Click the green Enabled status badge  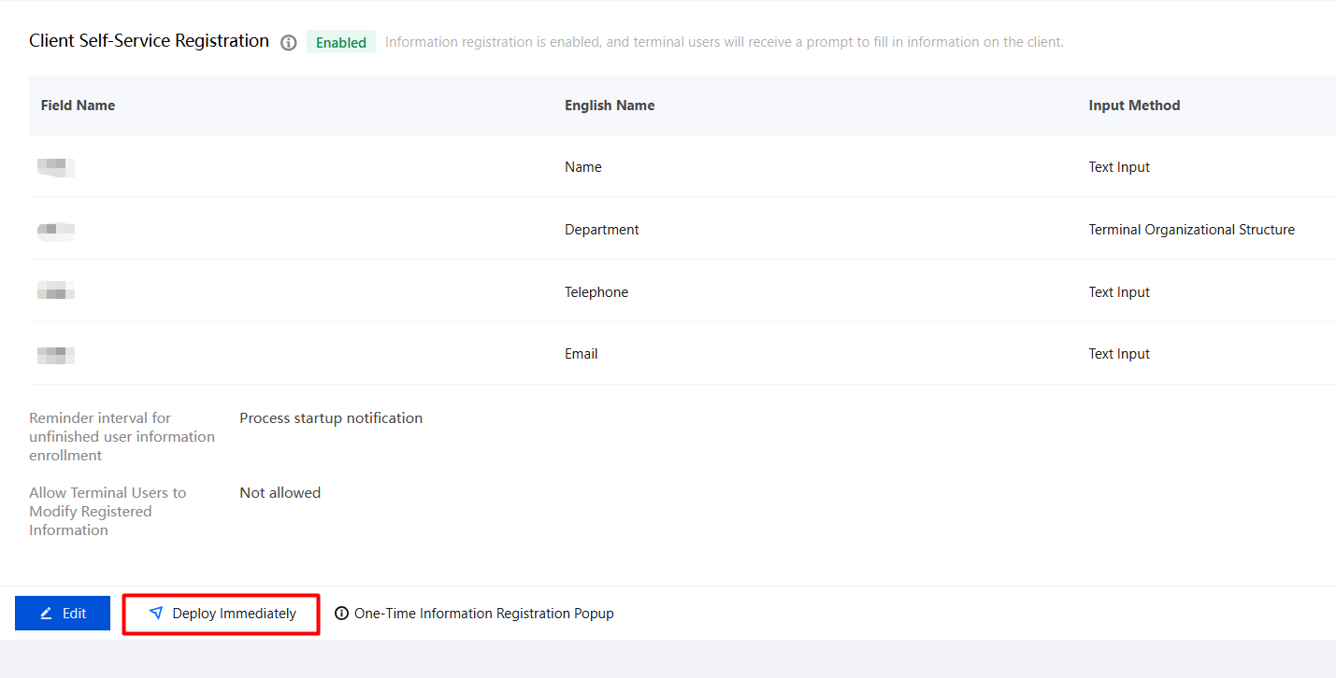click(341, 42)
